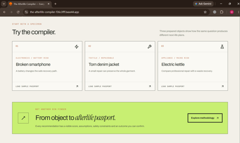Open a new tab with the plus icon
240x143 pixels.
(55, 4)
